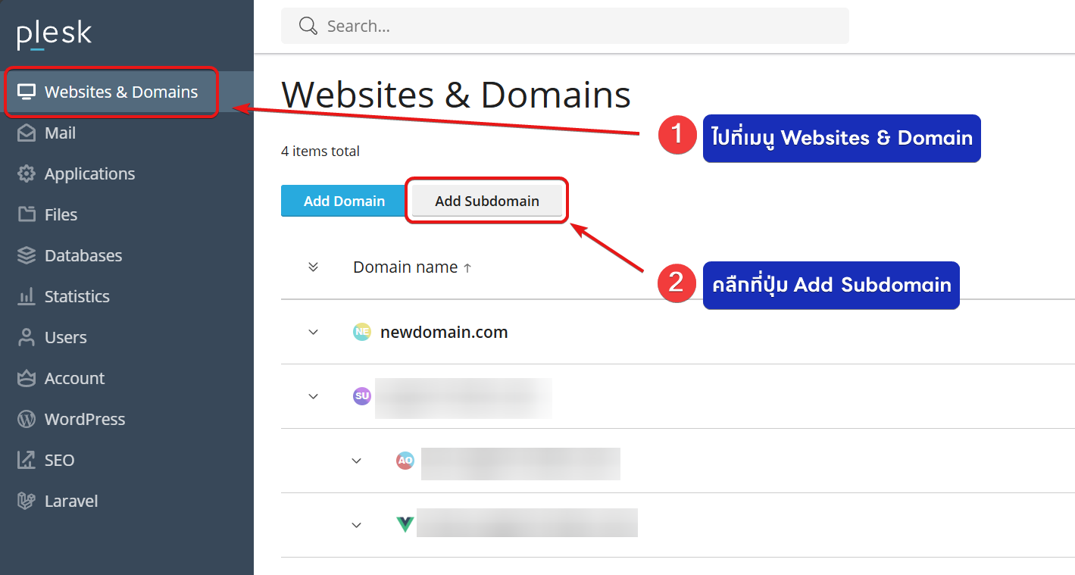This screenshot has width=1075, height=575.
Task: Expand the Vue.js subdomain row
Action: click(356, 524)
